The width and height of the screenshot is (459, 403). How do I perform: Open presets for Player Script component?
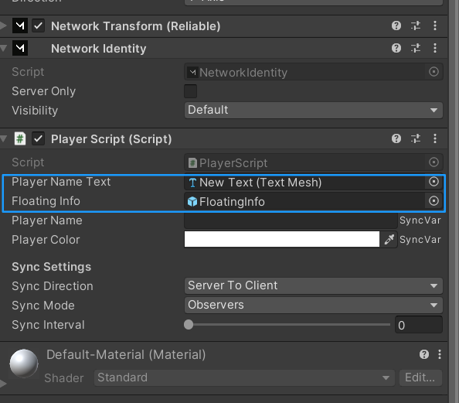click(416, 138)
